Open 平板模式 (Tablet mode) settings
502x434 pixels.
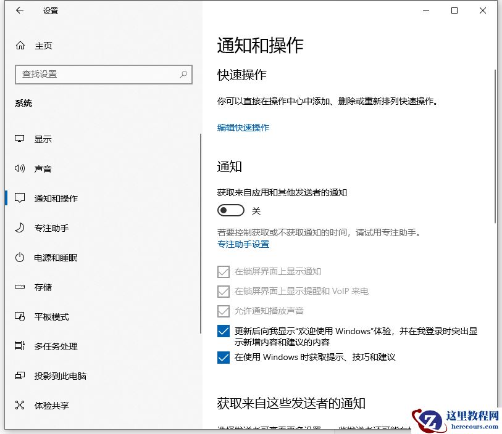(x=49, y=317)
